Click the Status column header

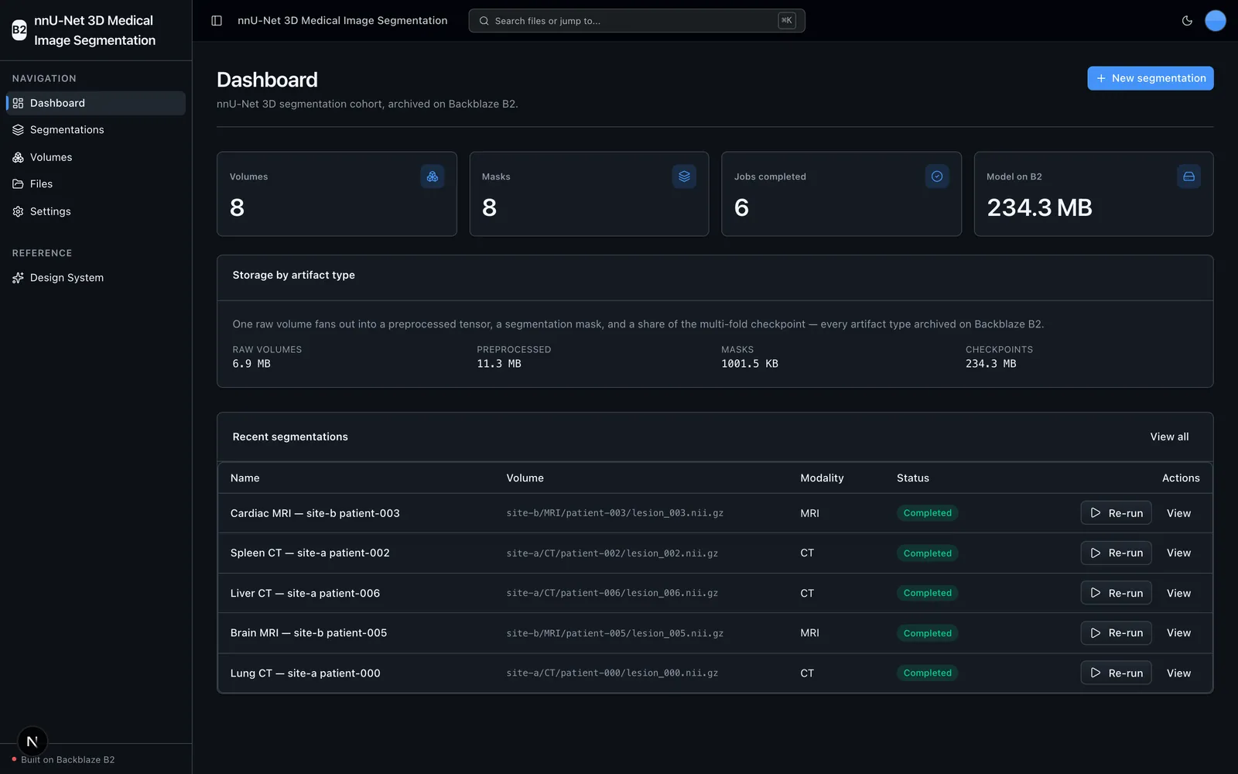(913, 478)
